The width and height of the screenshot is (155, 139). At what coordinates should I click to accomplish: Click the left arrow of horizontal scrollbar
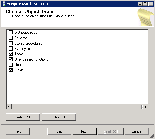(x=9, y=107)
